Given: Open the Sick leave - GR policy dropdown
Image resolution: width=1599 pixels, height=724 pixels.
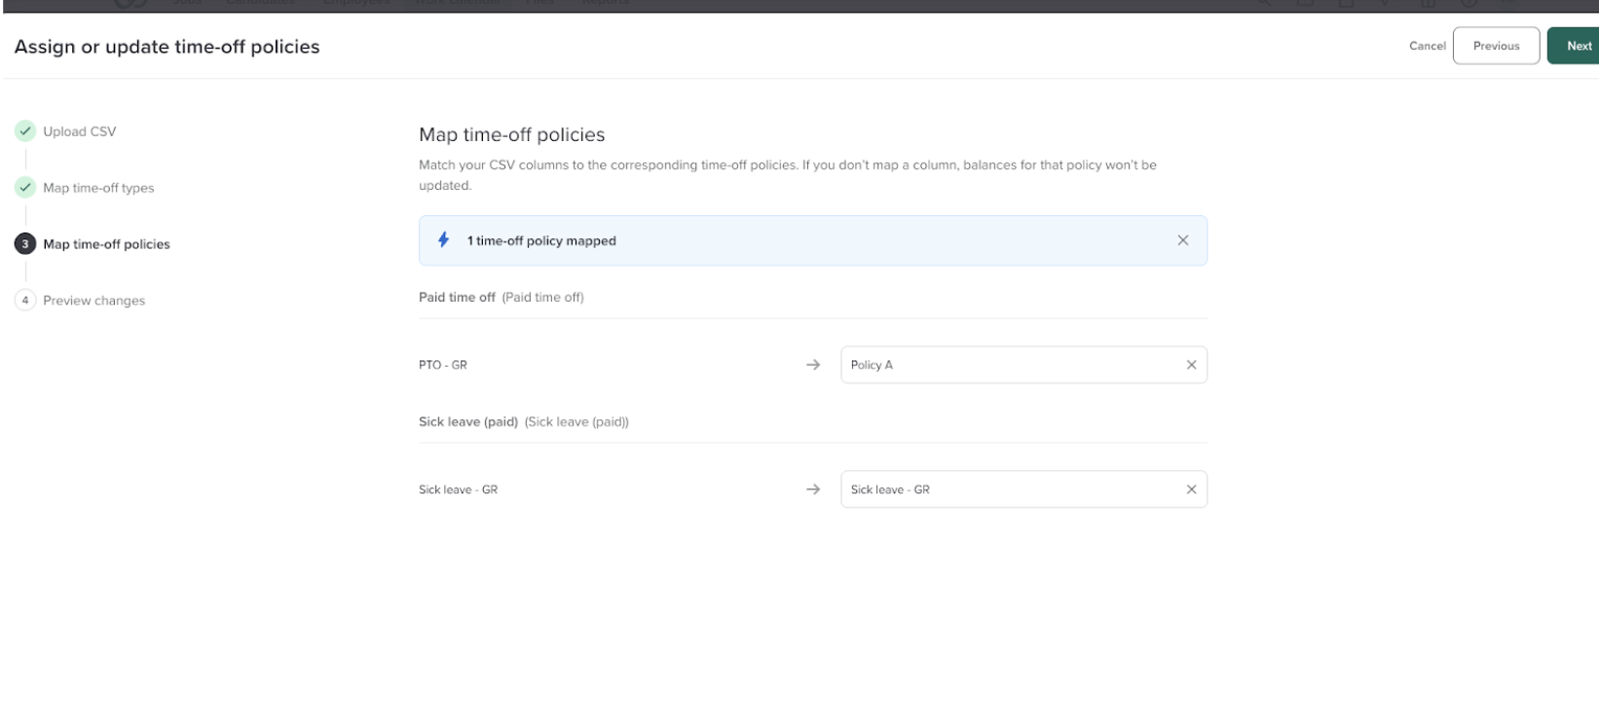Looking at the screenshot, I should (1008, 489).
